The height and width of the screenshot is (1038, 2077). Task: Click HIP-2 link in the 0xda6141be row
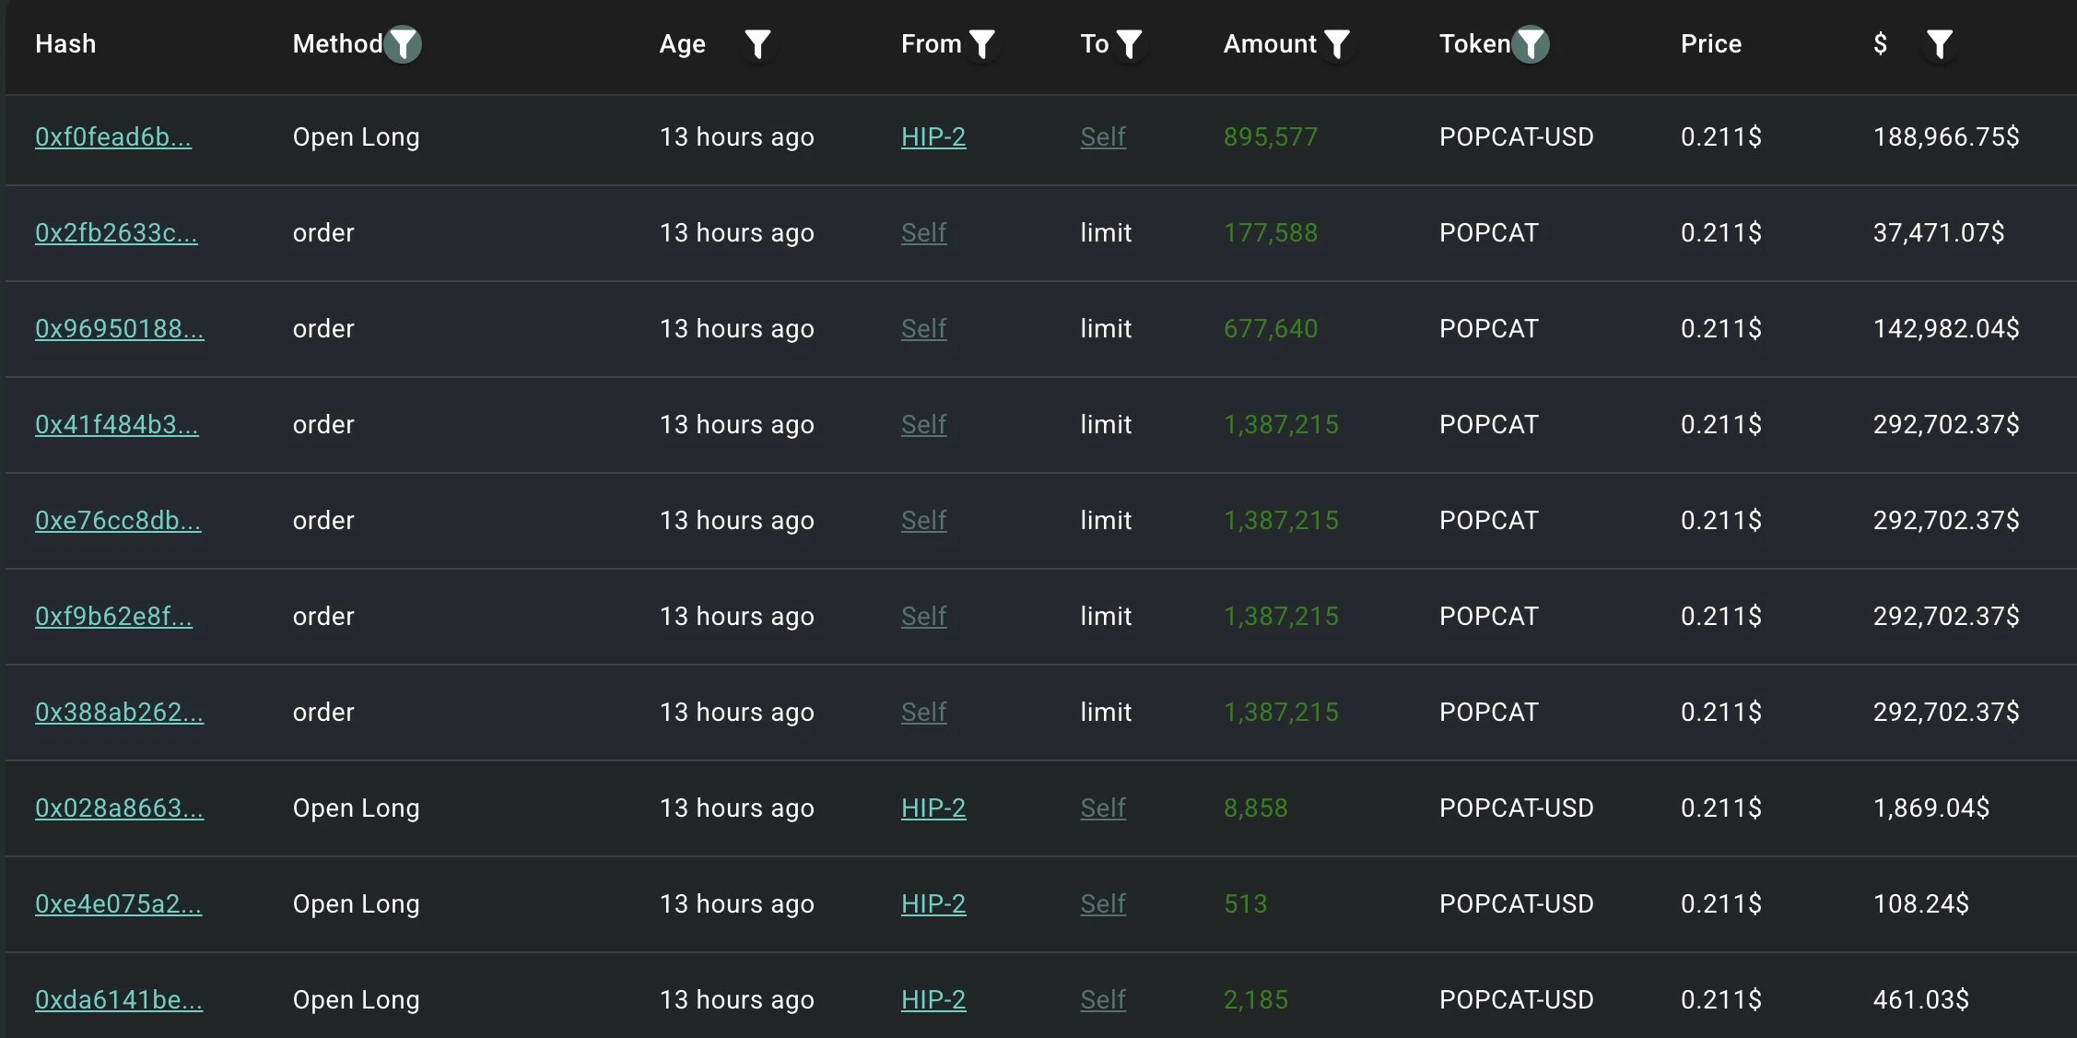pos(933,999)
